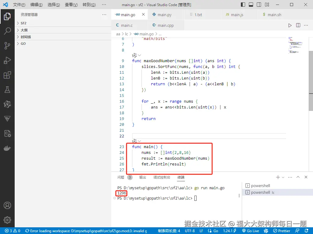
Task: Click the editor minimap preview
Action: tap(296, 45)
